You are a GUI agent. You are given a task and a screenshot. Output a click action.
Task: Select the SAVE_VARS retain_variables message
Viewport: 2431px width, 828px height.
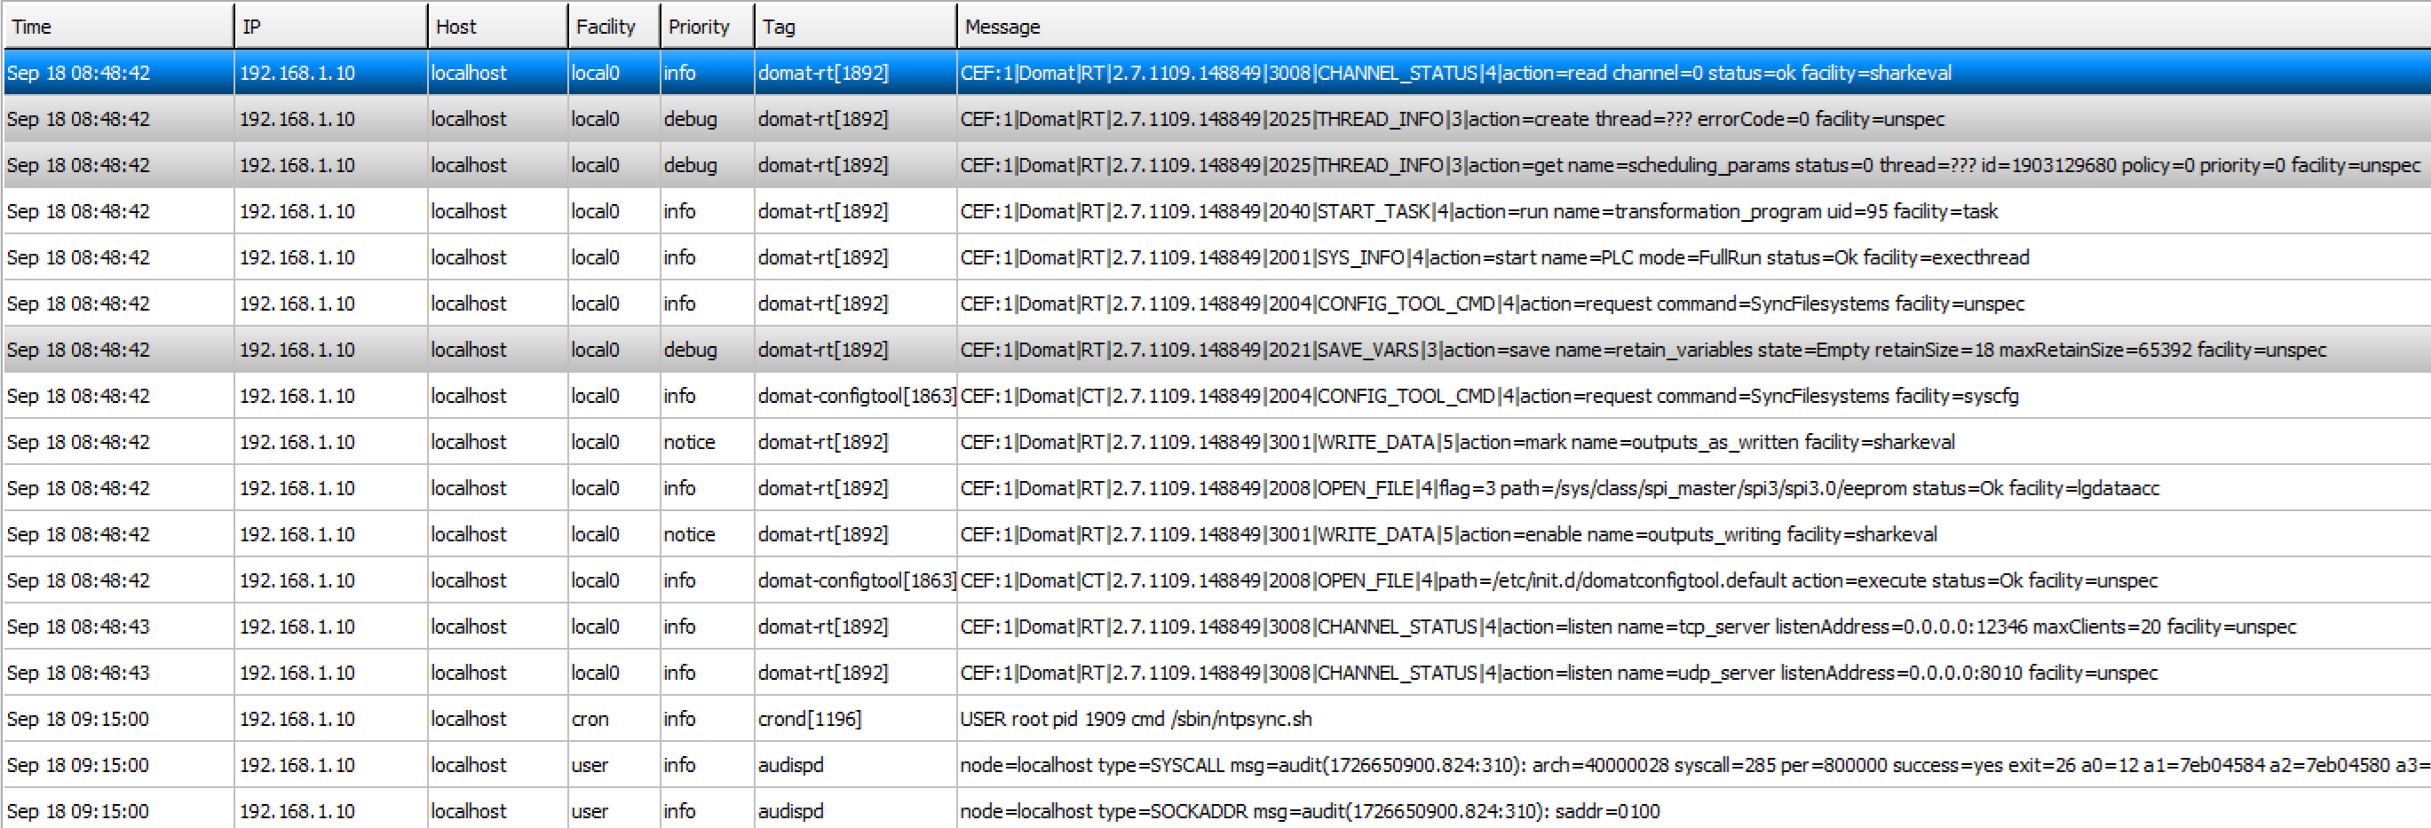click(x=1643, y=350)
